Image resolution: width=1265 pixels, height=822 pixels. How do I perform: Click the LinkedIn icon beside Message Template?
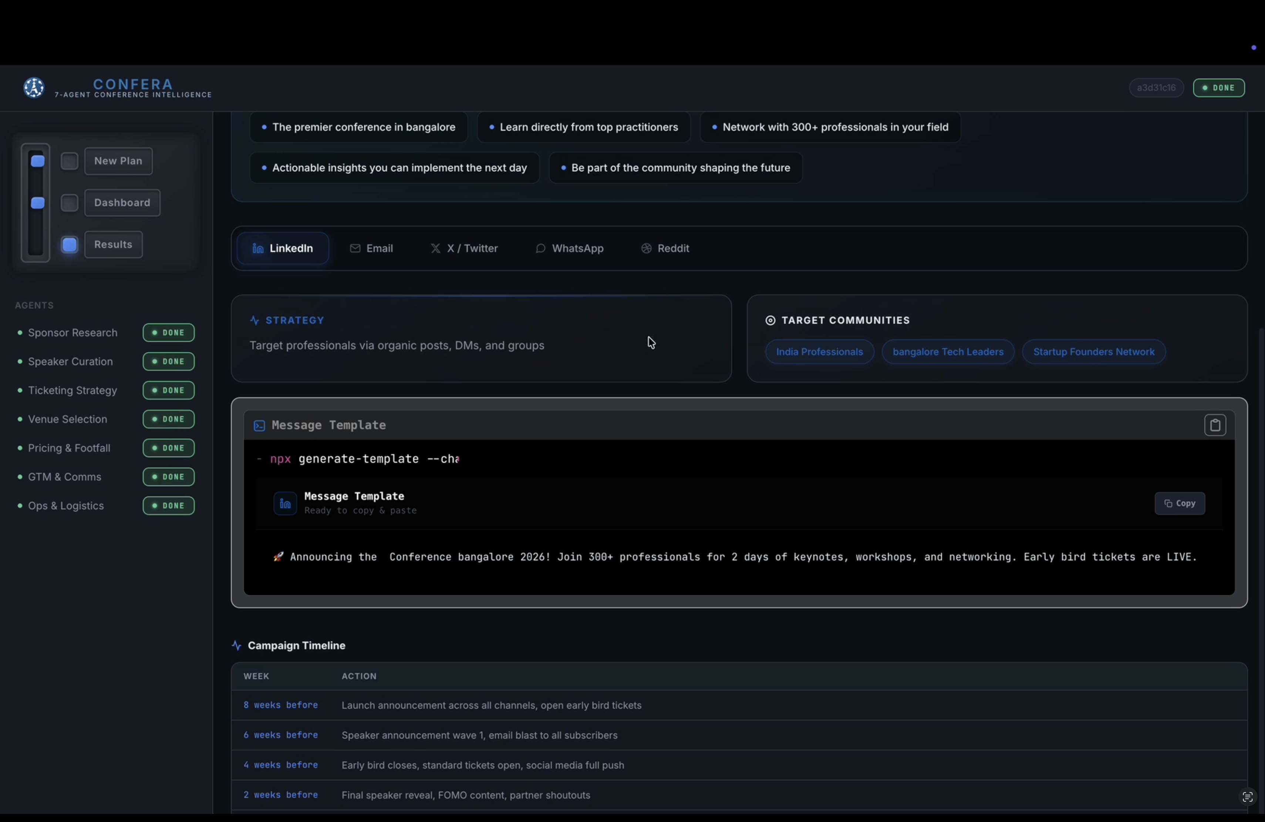click(285, 503)
